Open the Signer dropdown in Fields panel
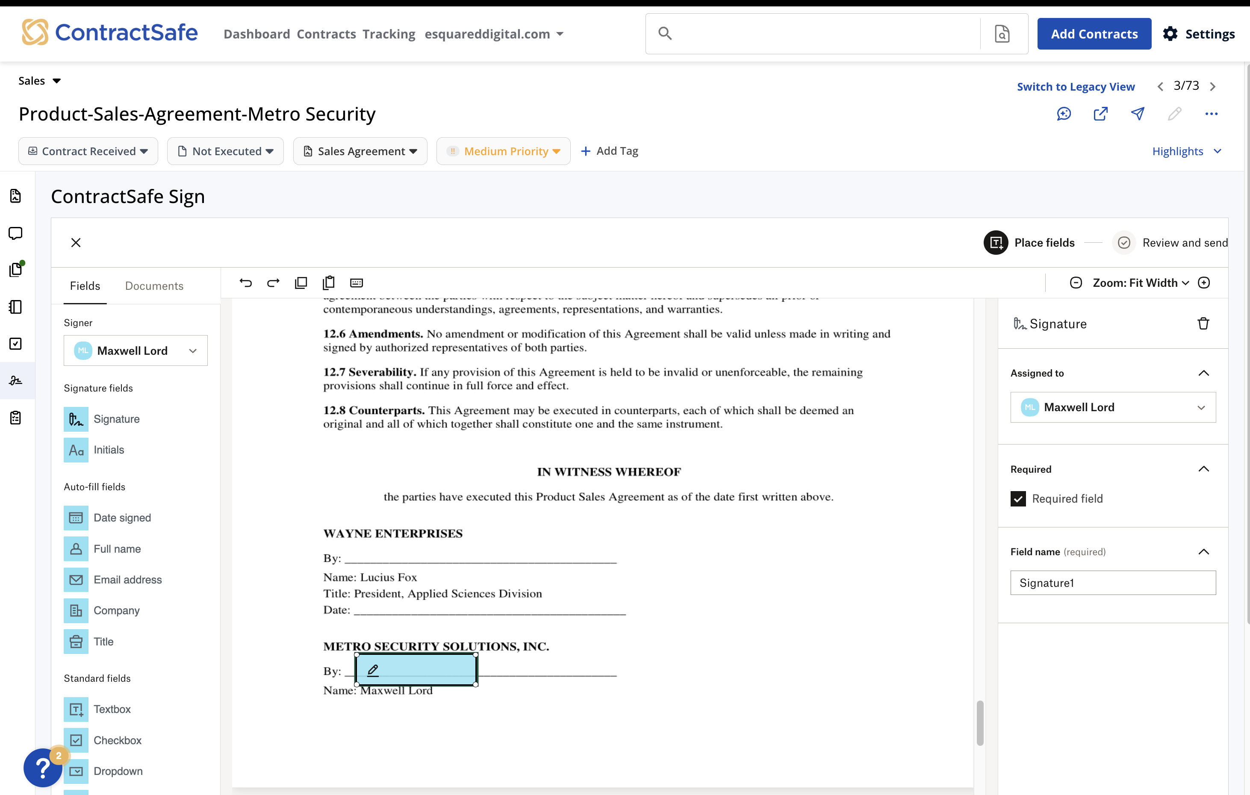1250x795 pixels. 136,351
